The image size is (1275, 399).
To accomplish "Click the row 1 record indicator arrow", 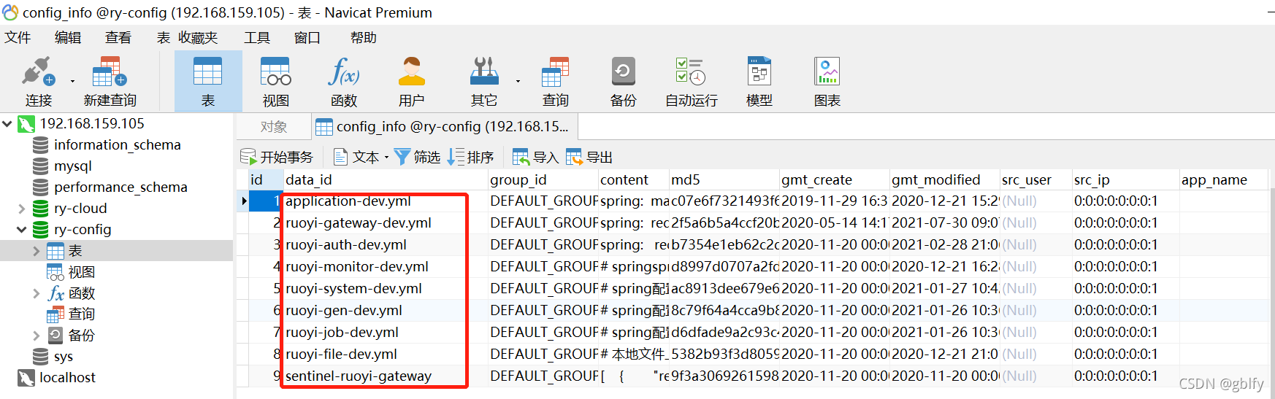I will point(243,201).
